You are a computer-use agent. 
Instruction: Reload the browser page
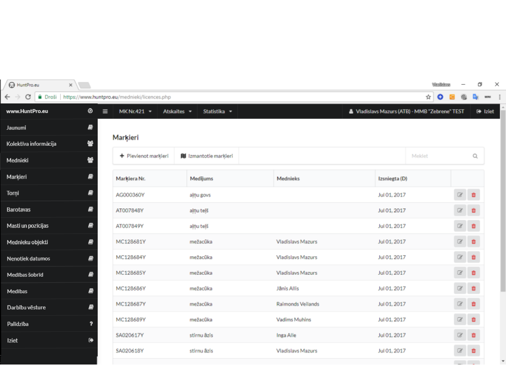point(28,97)
